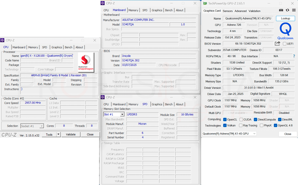The image size is (298, 185).
Task: Click the BIOS Version field in GPU-Z
Action: pyautogui.click(x=248, y=43)
